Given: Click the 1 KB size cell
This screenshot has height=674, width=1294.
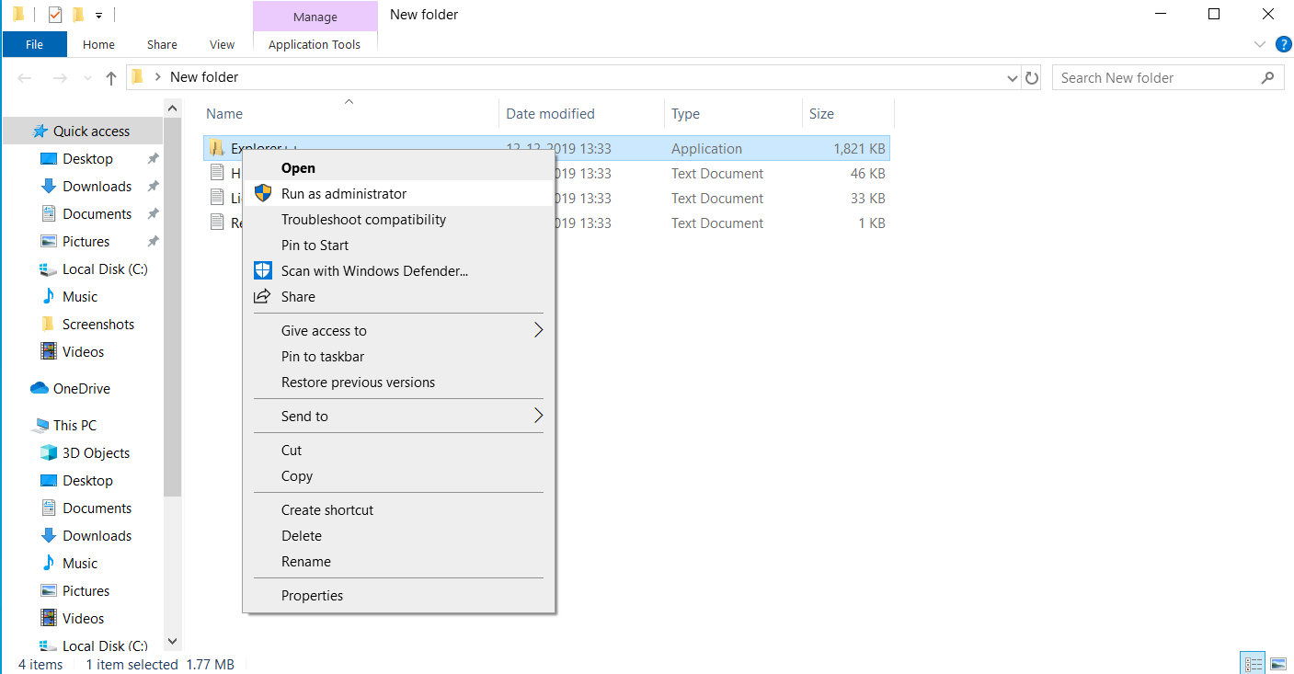Looking at the screenshot, I should (871, 223).
